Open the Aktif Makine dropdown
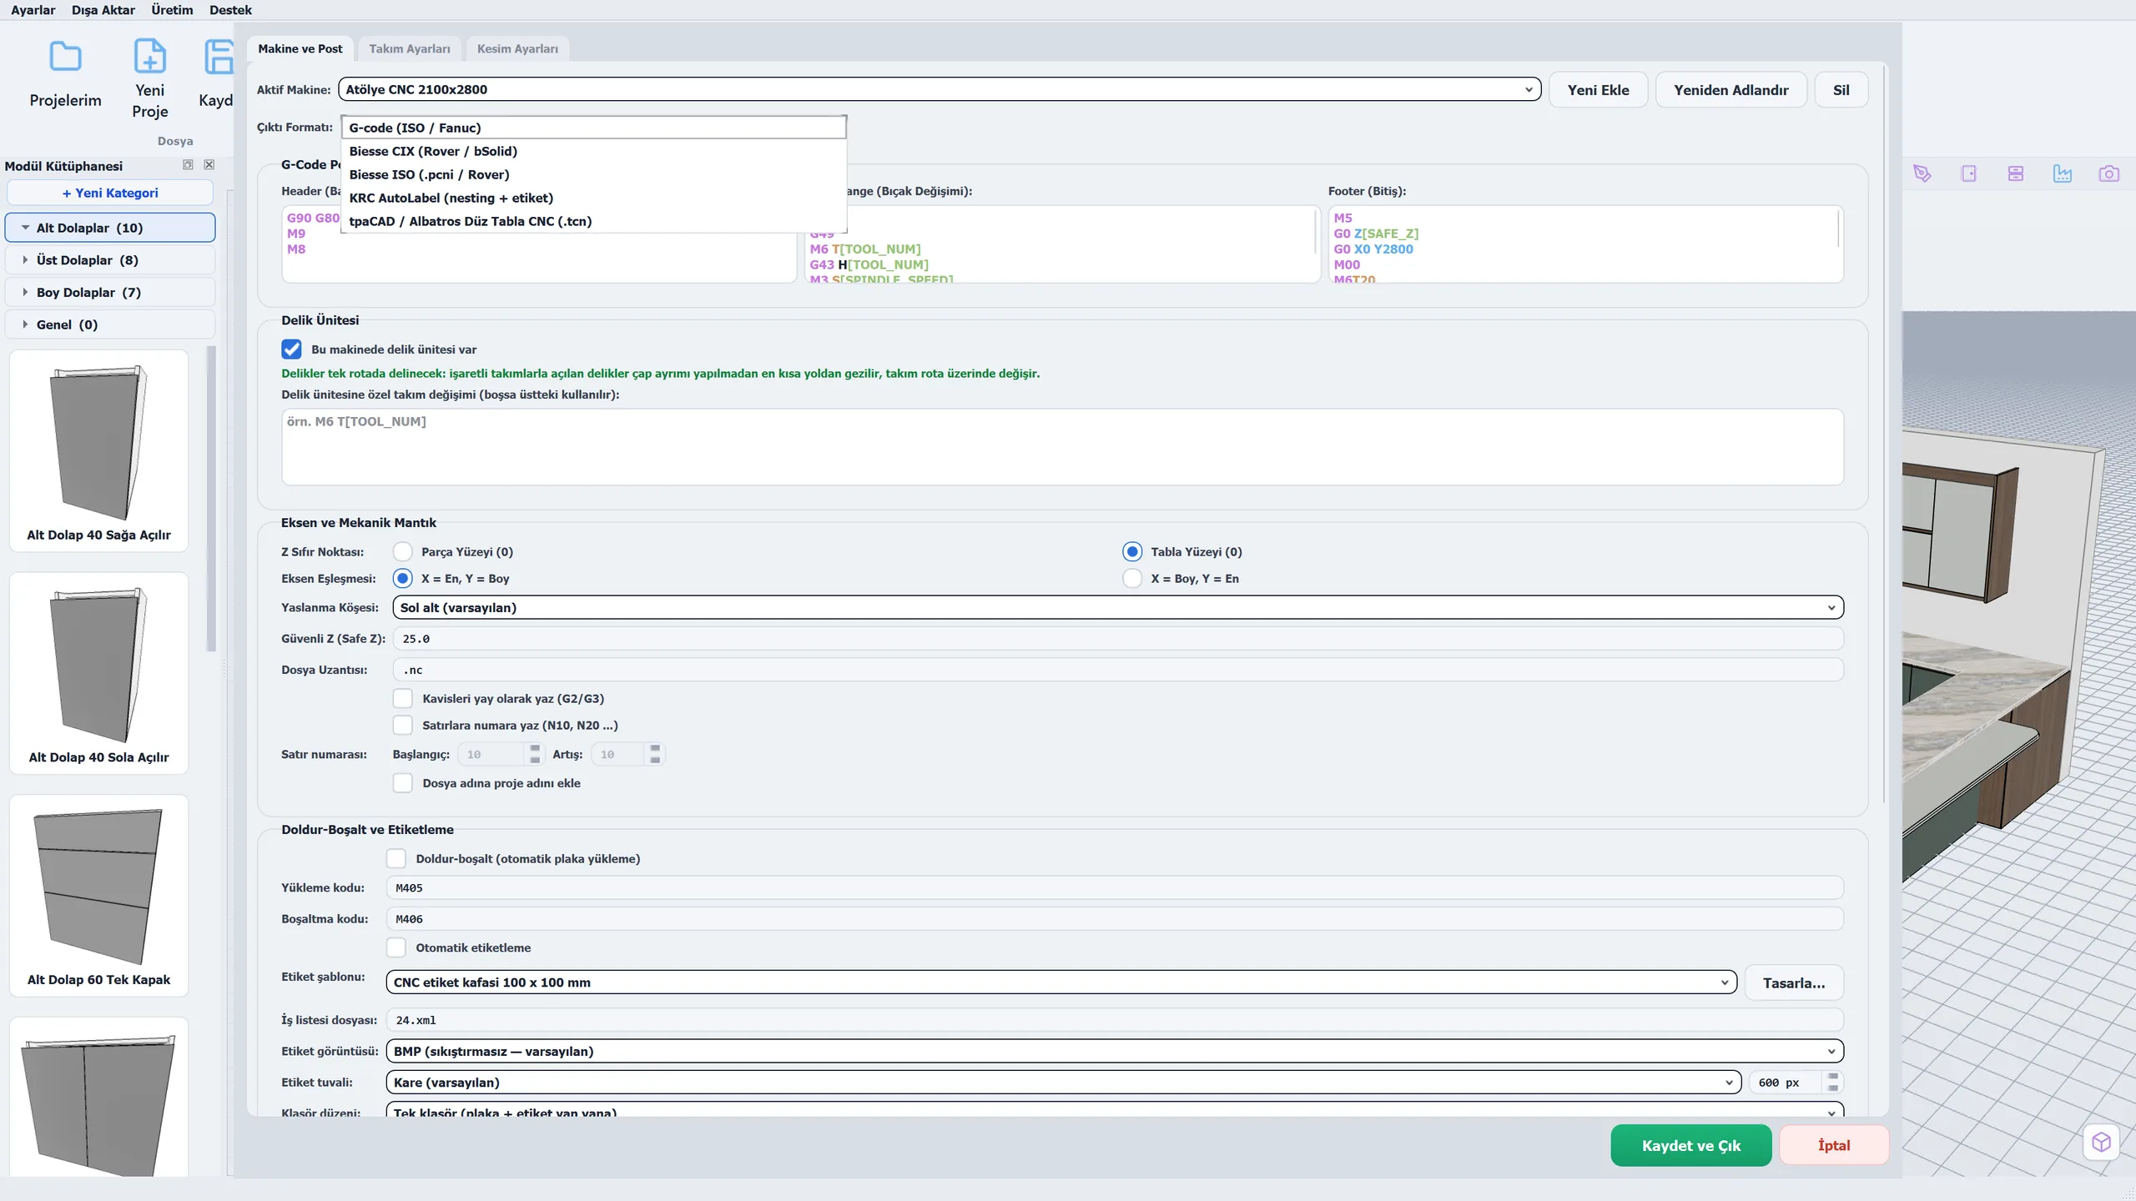 tap(940, 89)
